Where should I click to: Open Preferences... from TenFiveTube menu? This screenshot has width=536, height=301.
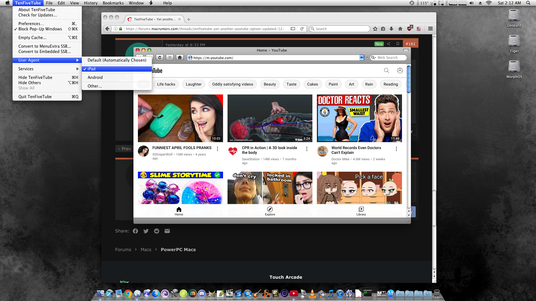click(47, 24)
